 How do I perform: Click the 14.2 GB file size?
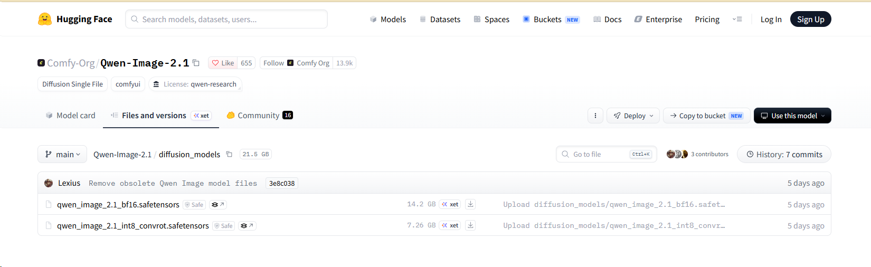pos(421,204)
